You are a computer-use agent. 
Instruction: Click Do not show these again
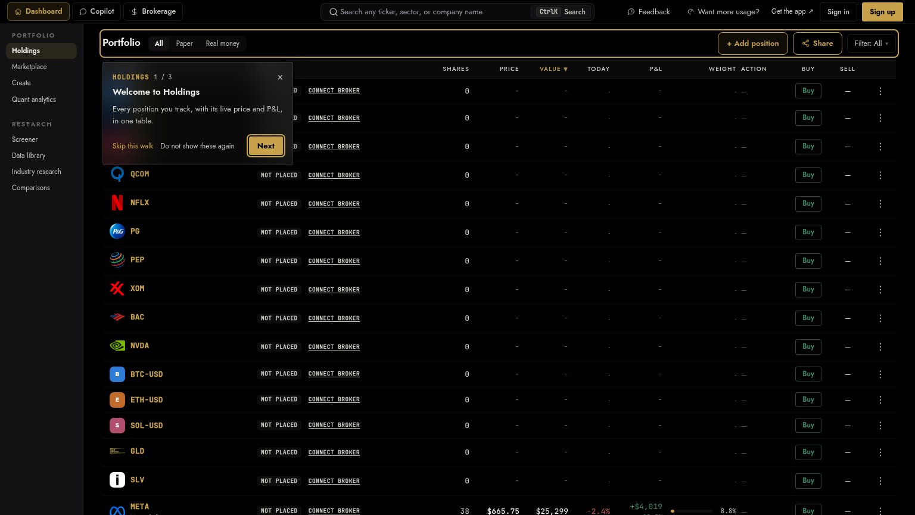tap(197, 146)
